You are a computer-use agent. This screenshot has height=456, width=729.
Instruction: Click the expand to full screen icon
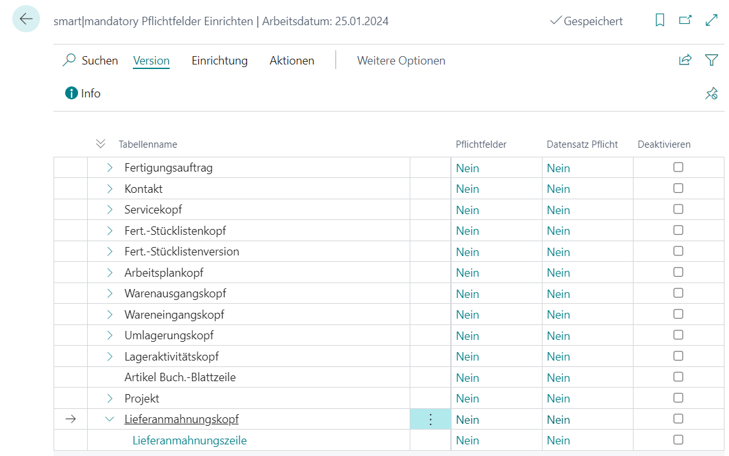(x=712, y=21)
